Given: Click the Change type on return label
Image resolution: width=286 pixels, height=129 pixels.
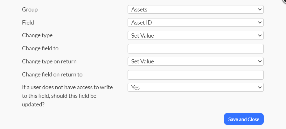Looking at the screenshot, I should tap(49, 61).
